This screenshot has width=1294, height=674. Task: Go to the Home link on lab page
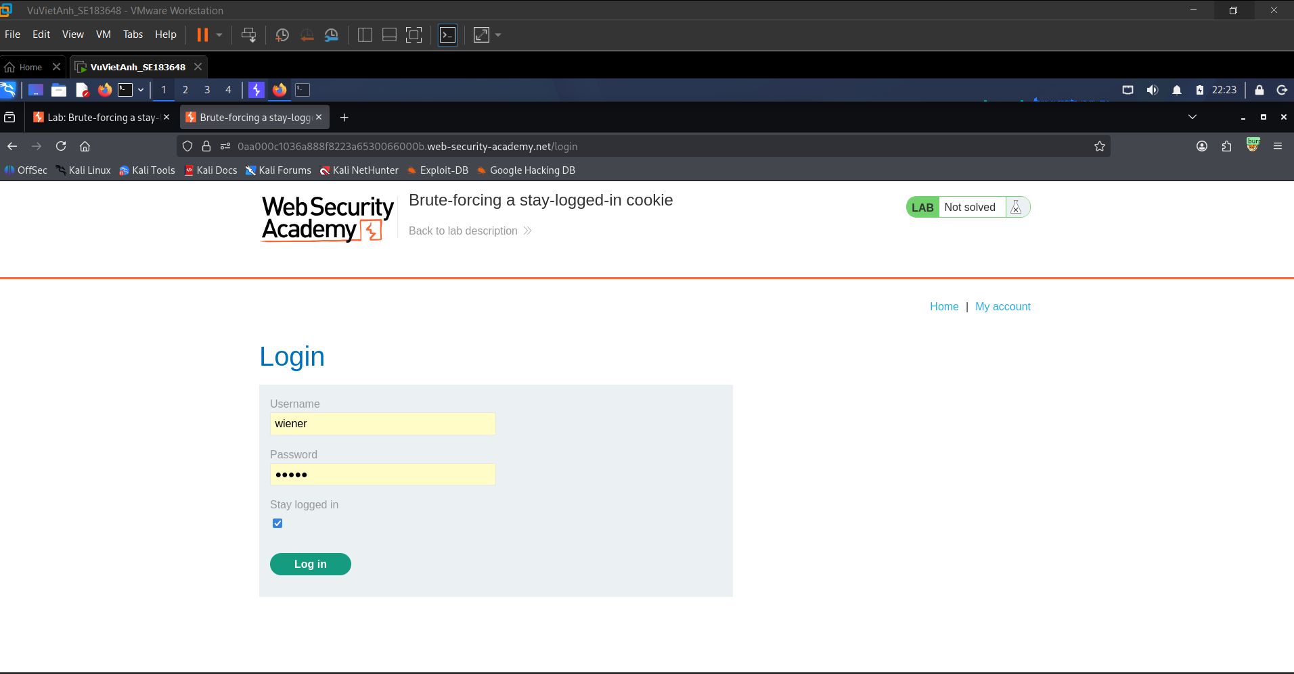pos(944,307)
